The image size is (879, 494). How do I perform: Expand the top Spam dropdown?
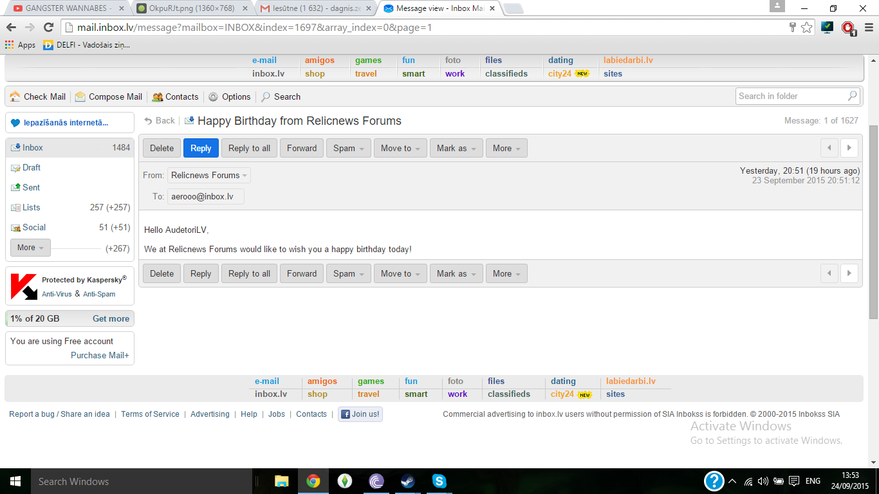(x=348, y=148)
